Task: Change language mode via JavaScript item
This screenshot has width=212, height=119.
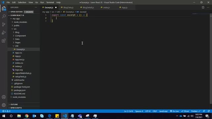Action: (x=163, y=111)
